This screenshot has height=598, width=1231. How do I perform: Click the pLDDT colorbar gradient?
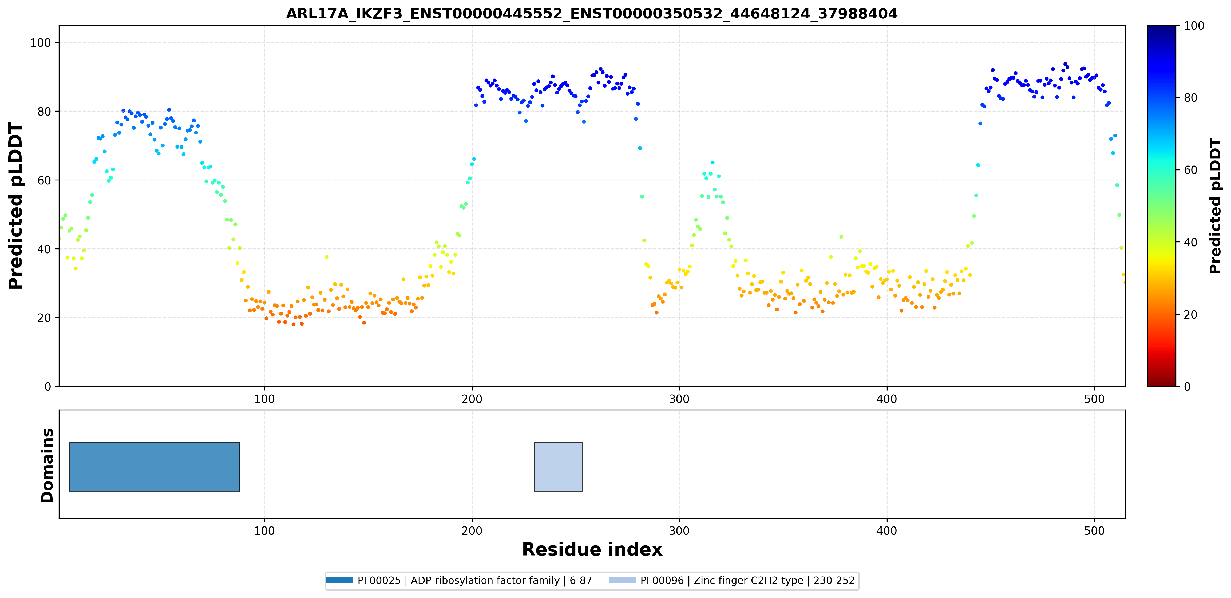click(1161, 205)
